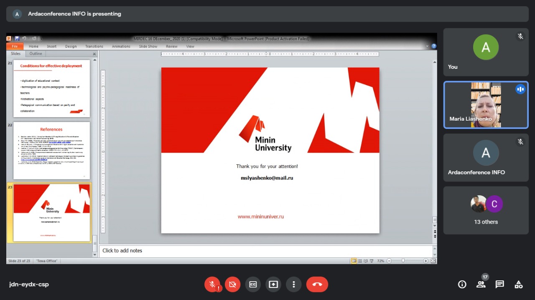535x300 pixels.
Task: Open the View ribbon tab
Action: (190, 46)
